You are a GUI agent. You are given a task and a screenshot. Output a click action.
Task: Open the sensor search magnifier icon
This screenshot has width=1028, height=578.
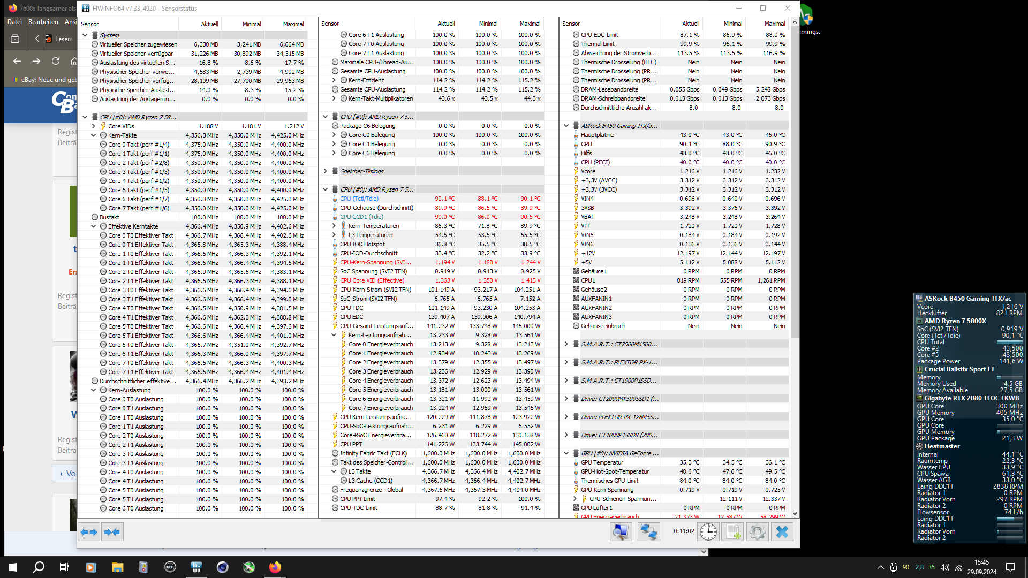point(621,532)
